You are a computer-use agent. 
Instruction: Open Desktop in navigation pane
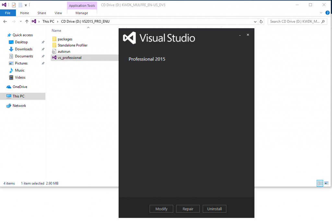(x=21, y=42)
